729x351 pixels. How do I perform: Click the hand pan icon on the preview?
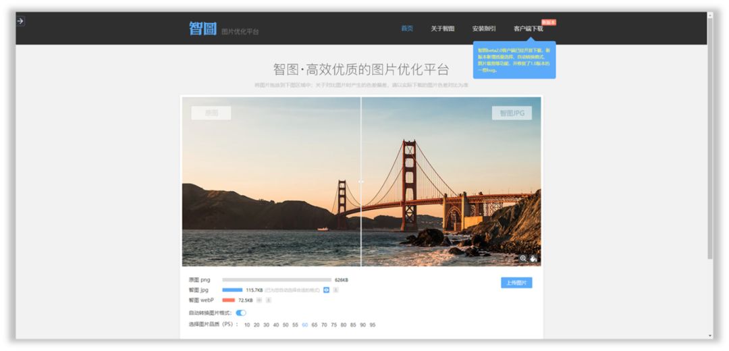533,259
